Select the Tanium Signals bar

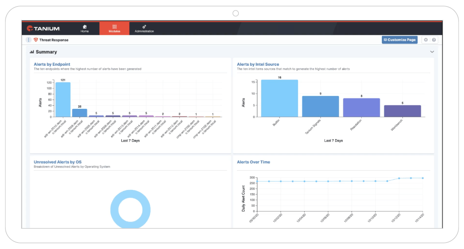(321, 106)
